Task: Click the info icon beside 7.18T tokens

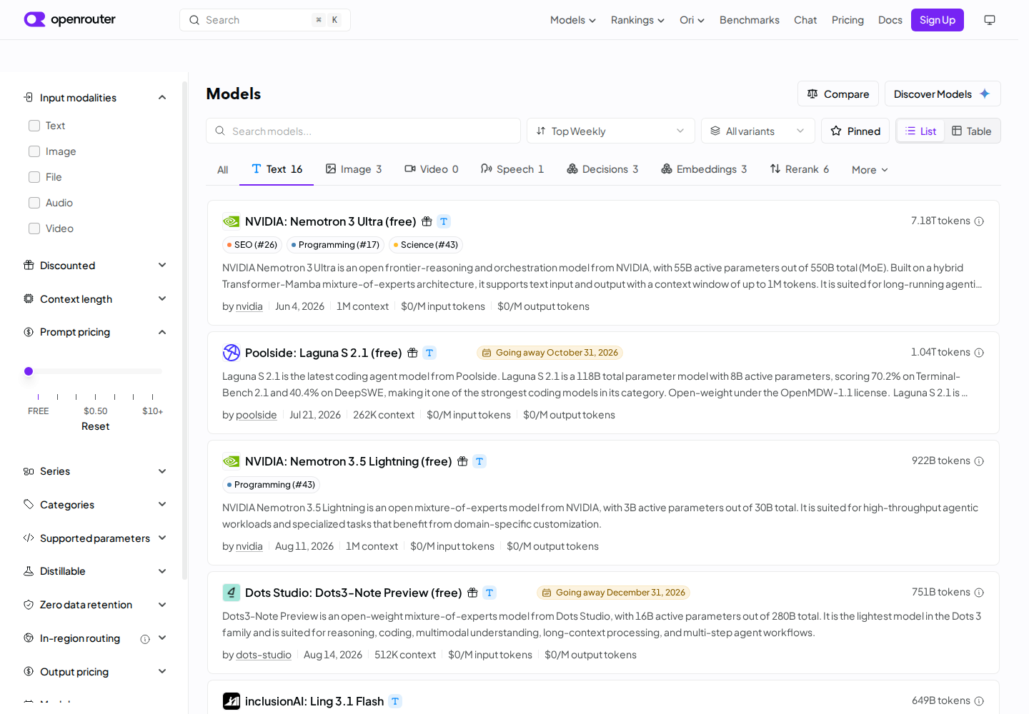Action: coord(979,221)
